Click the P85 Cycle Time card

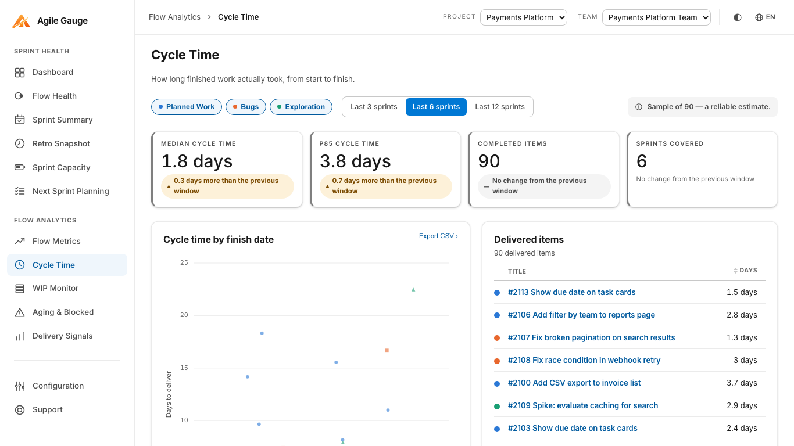[x=385, y=170]
